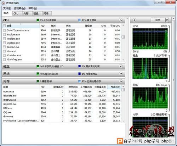177x146 pixels.
Task: Click the 网络 activity graph
Action: click(150, 98)
